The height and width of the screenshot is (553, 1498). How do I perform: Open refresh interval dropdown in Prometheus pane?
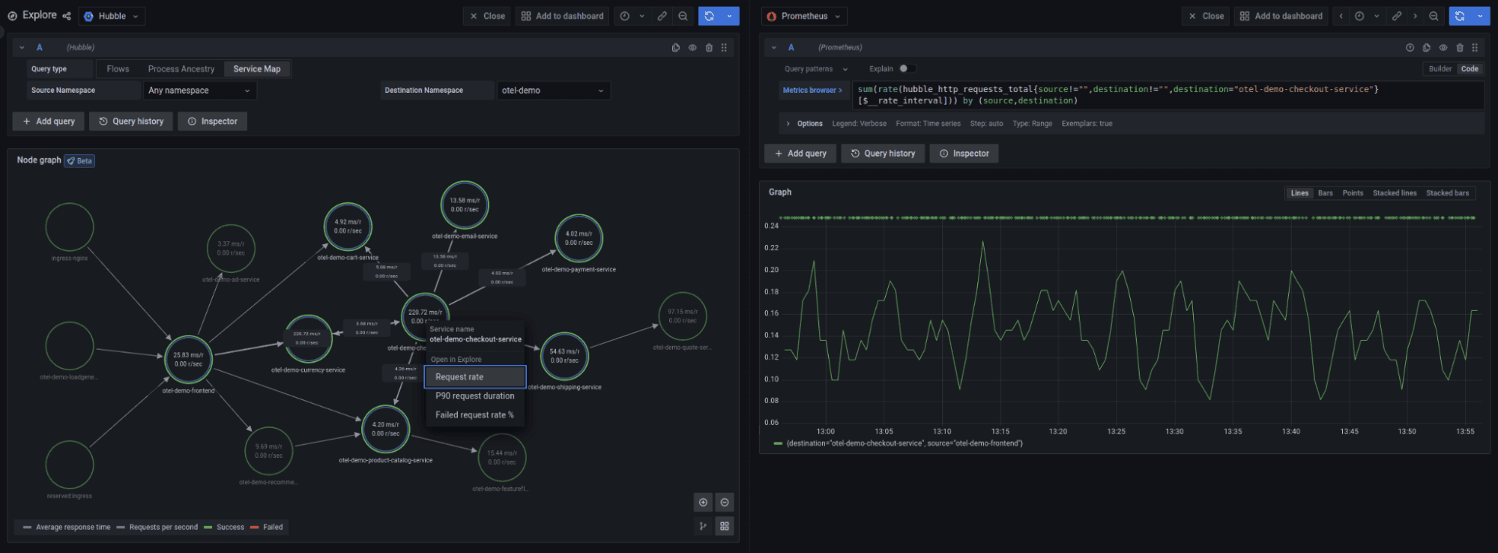pos(1480,16)
